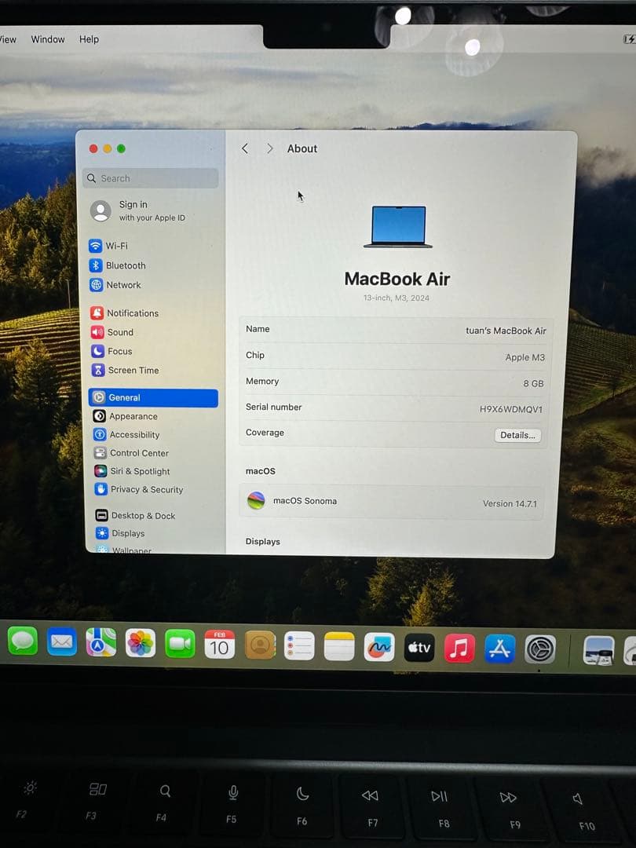636x848 pixels.
Task: Click the forward navigation chevron
Action: click(x=269, y=148)
